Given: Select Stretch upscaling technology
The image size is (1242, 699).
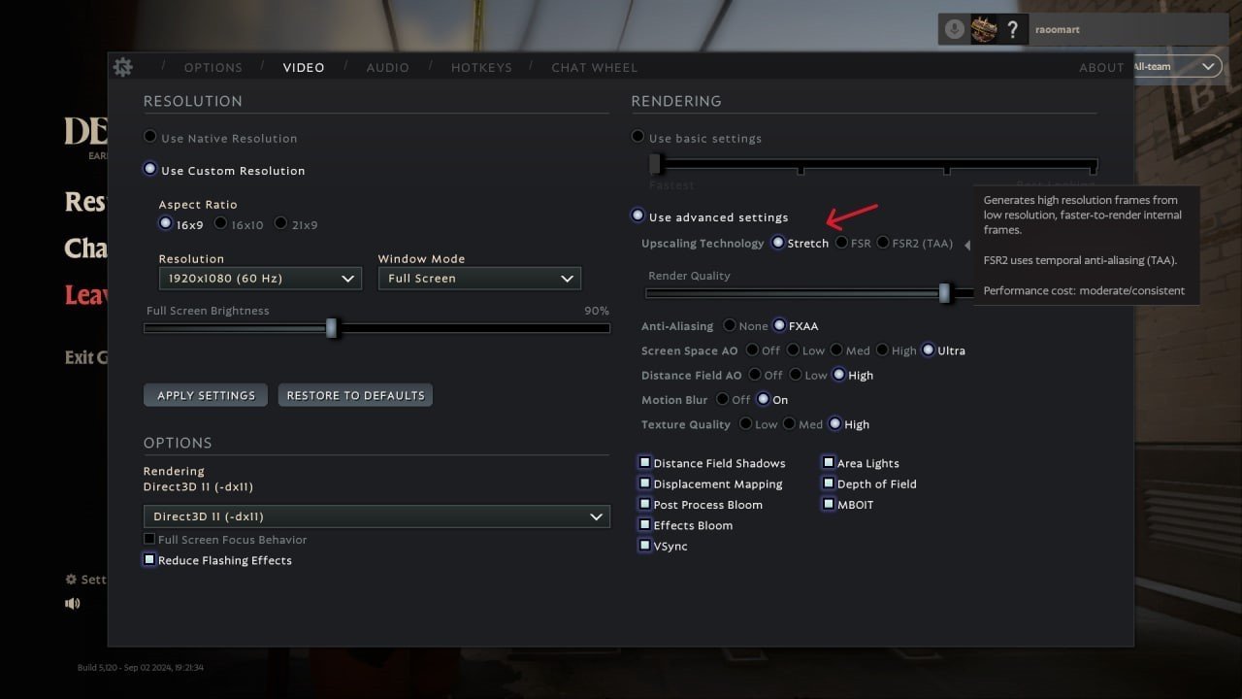Looking at the screenshot, I should coord(777,243).
